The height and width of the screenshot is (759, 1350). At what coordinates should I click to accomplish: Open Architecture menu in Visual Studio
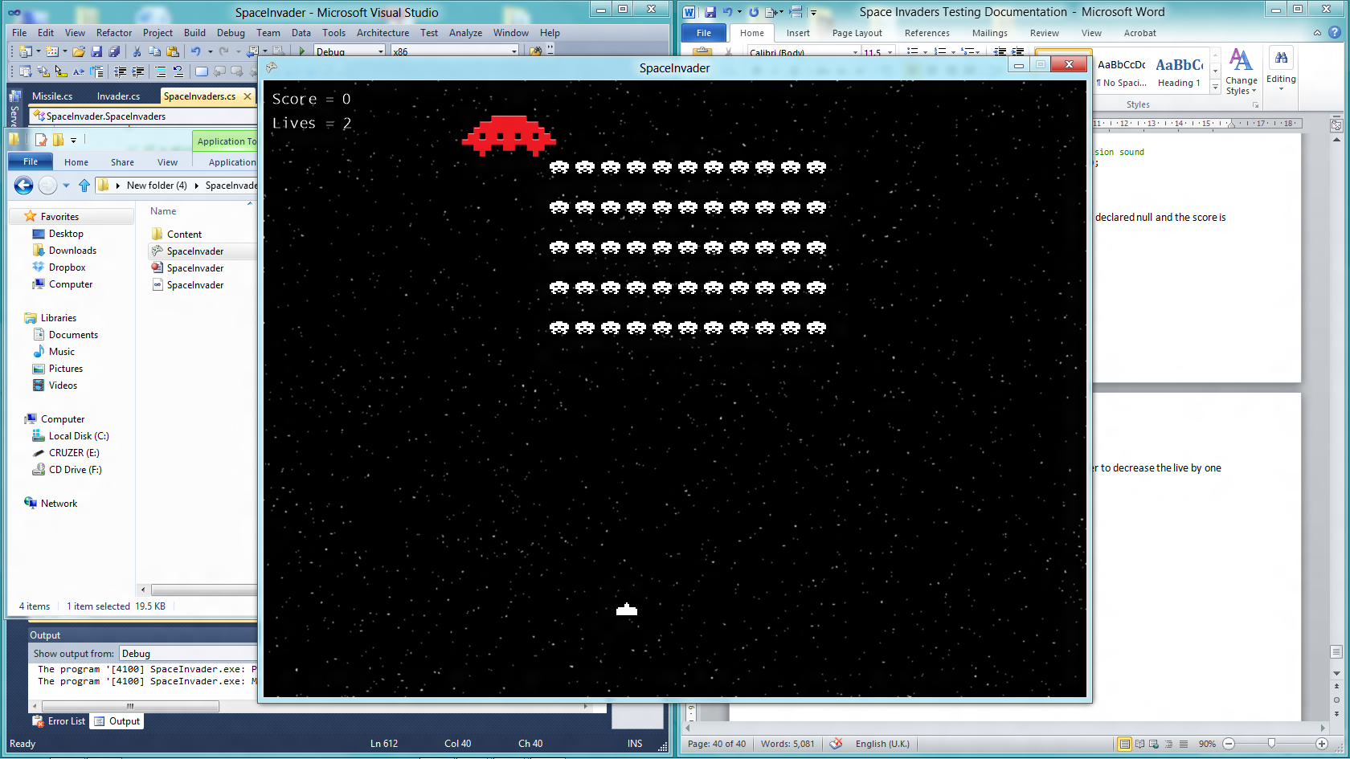[x=382, y=33]
